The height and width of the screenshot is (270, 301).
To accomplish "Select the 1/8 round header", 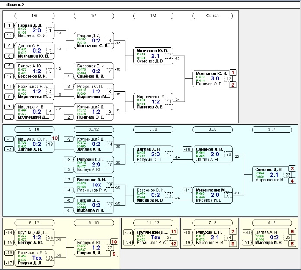I will 34,16.
